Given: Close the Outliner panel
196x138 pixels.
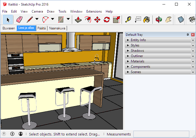Looking at the screenshot, I should pos(193,56).
